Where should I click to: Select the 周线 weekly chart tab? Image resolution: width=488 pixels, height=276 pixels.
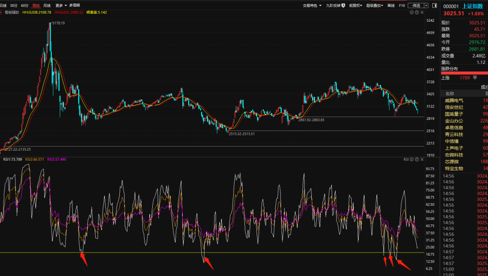[x=36, y=5]
